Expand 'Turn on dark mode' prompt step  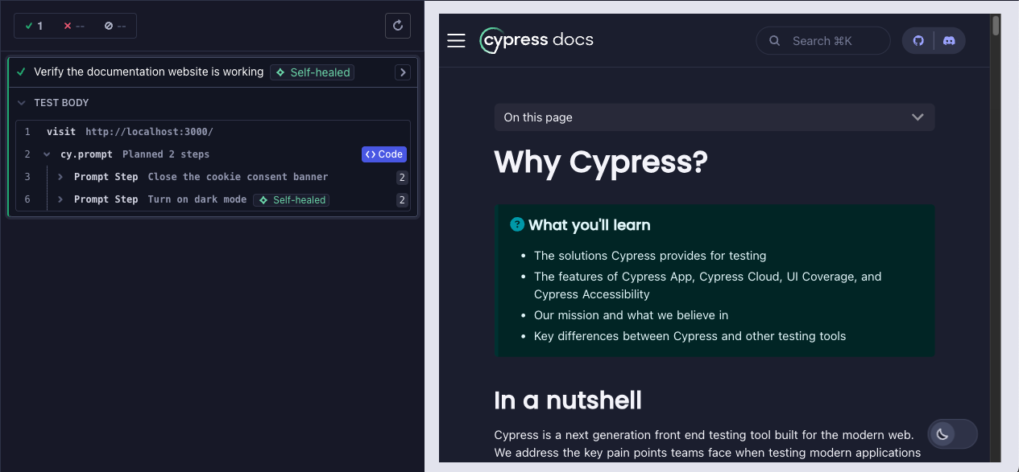click(x=60, y=199)
